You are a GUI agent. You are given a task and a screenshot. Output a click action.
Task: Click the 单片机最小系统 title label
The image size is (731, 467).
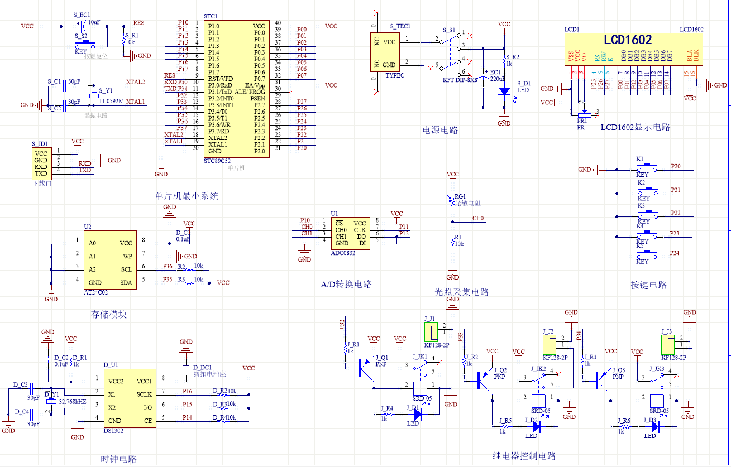point(187,196)
